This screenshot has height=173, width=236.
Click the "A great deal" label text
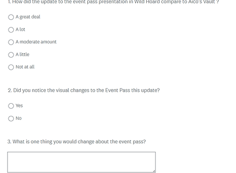28,17
